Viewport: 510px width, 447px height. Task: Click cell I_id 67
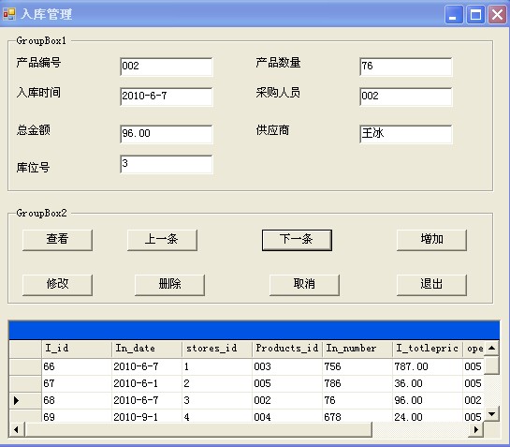click(x=77, y=383)
